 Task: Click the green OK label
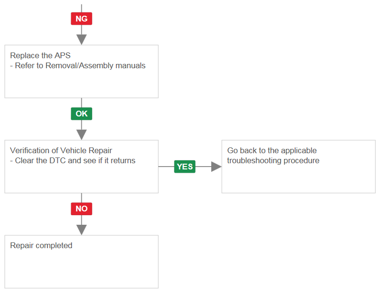point(81,114)
